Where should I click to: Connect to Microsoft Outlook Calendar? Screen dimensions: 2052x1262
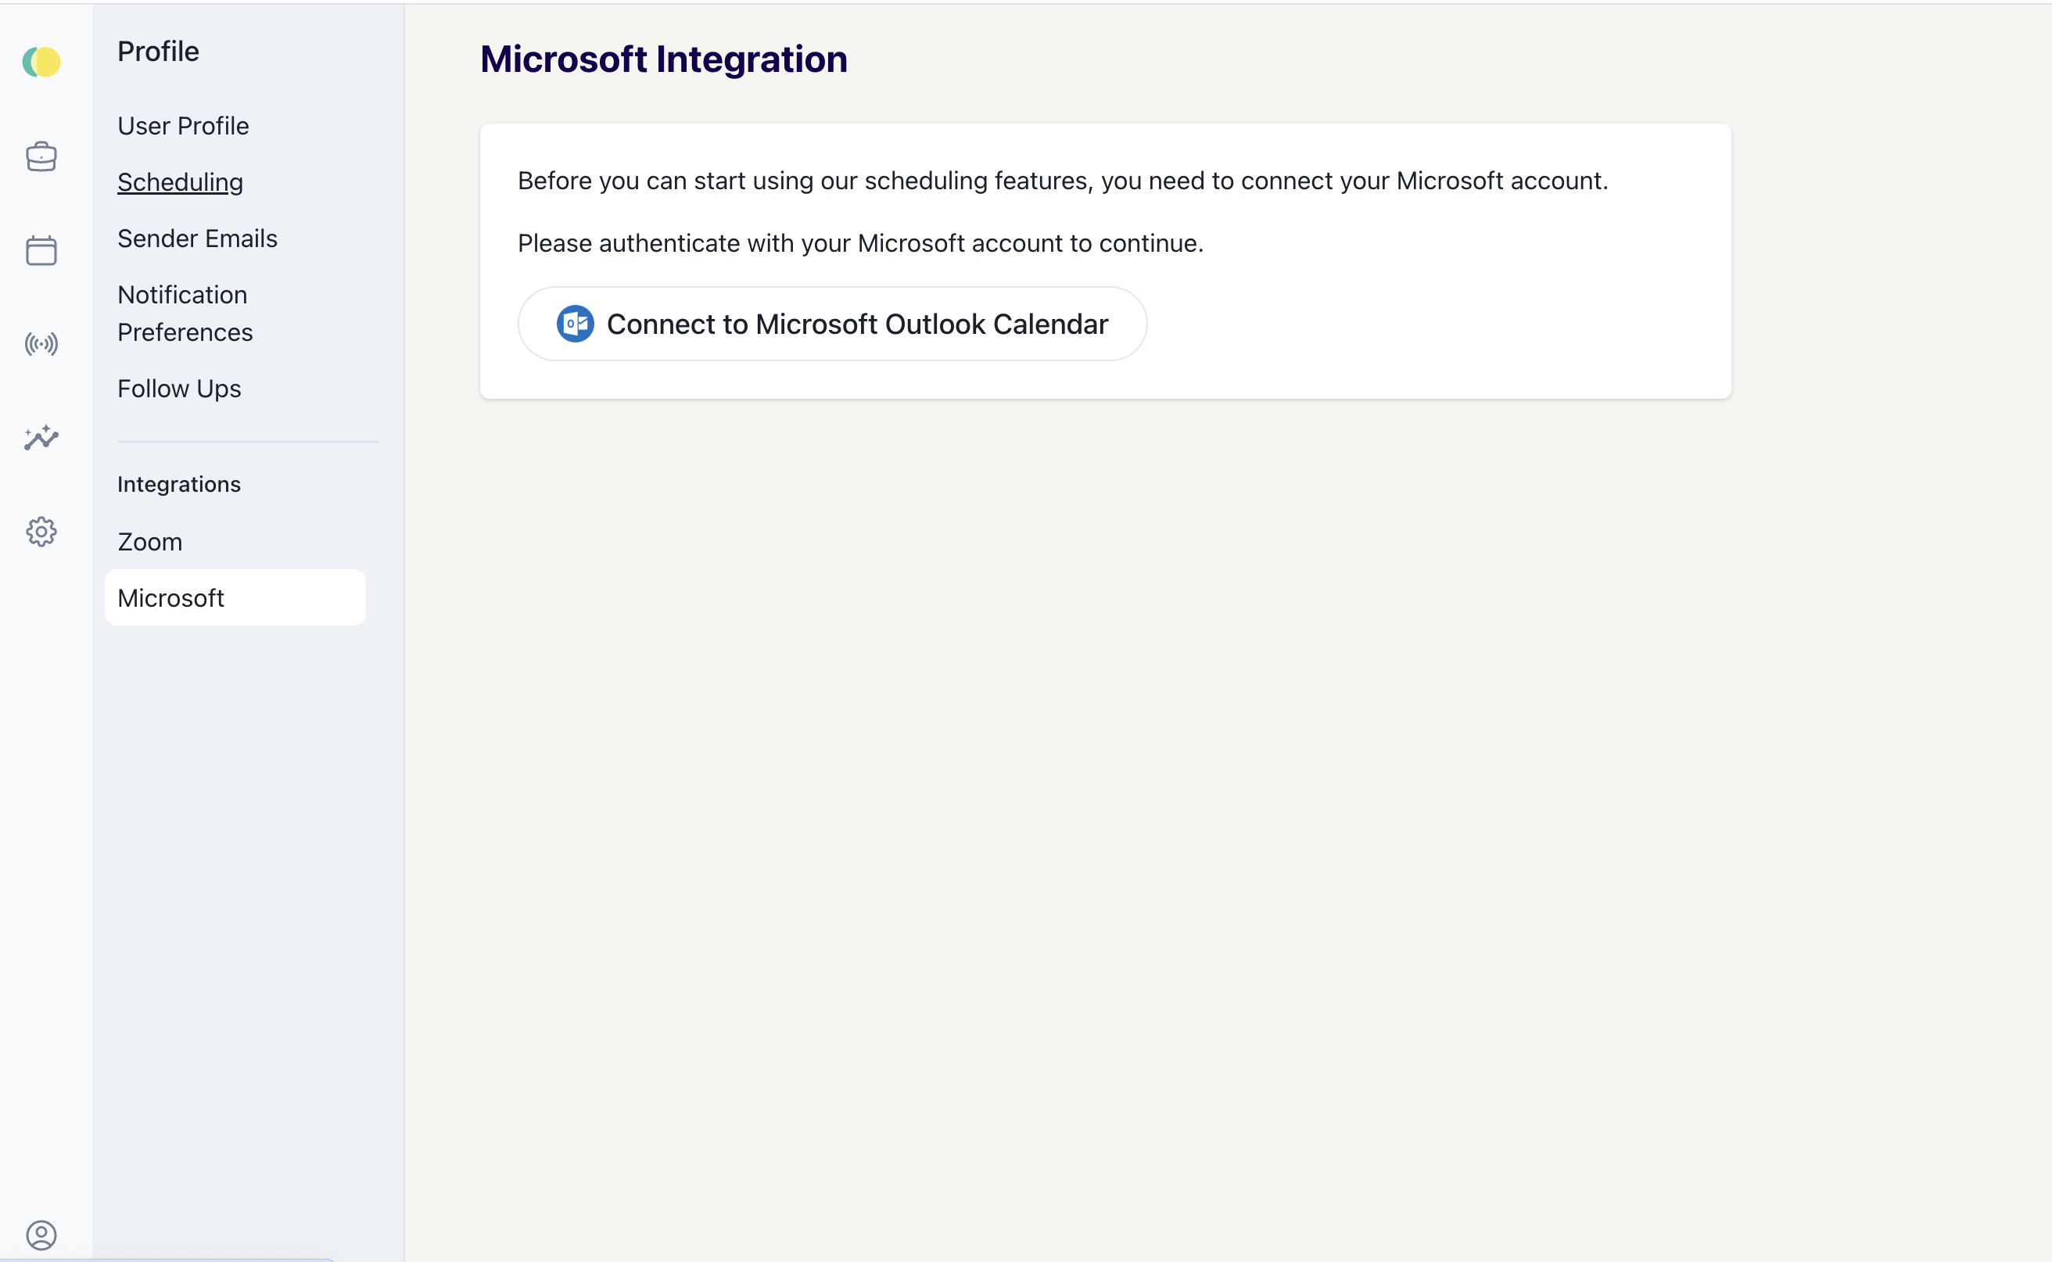pos(831,324)
